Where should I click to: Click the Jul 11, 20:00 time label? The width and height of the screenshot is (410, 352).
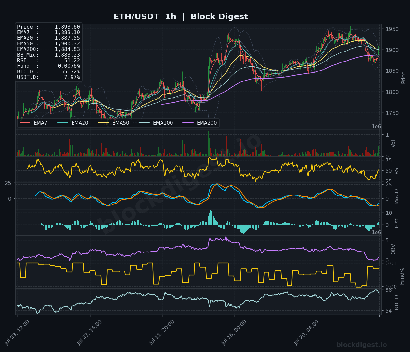click(x=162, y=333)
